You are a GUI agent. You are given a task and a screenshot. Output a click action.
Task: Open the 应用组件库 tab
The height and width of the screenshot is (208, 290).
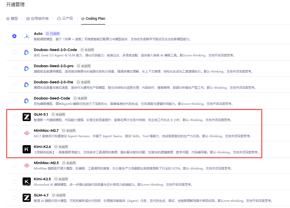point(37,19)
